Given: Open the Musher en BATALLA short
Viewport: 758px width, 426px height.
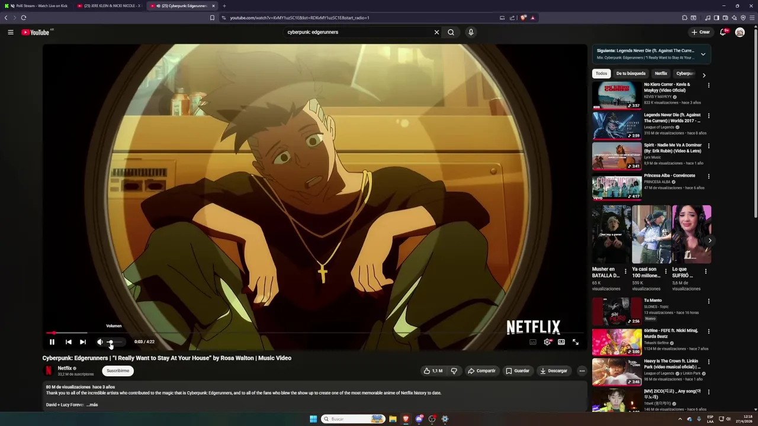Looking at the screenshot, I should coord(611,235).
